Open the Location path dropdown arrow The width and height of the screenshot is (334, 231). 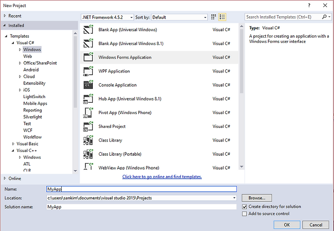coord(234,198)
